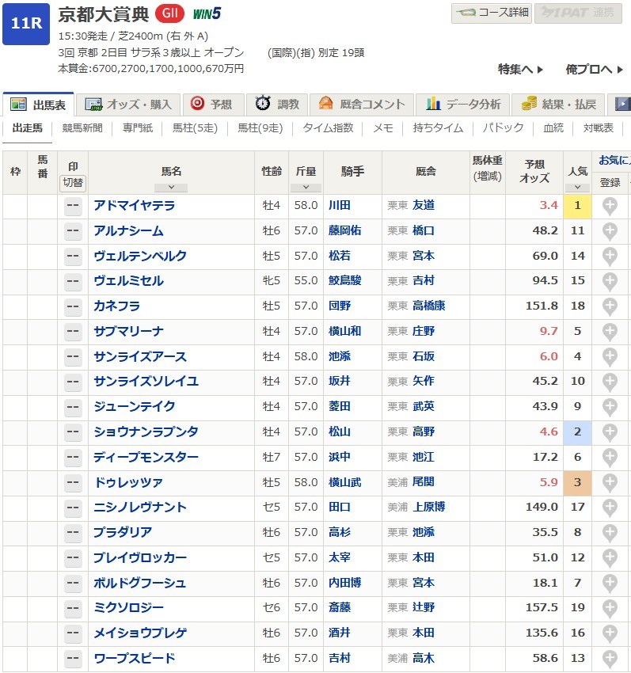The height and width of the screenshot is (673, 631).
Task: Toggle the mark selector for ショウナンラプンタ
Action: (x=73, y=432)
